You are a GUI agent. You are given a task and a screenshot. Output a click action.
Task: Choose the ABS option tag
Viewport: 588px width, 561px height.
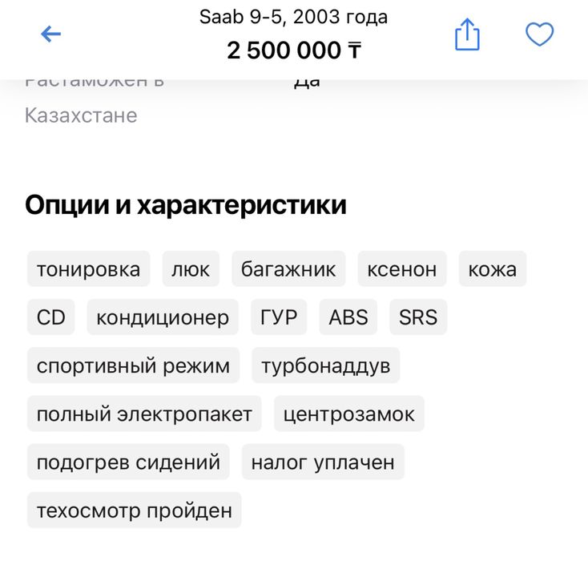click(x=348, y=317)
